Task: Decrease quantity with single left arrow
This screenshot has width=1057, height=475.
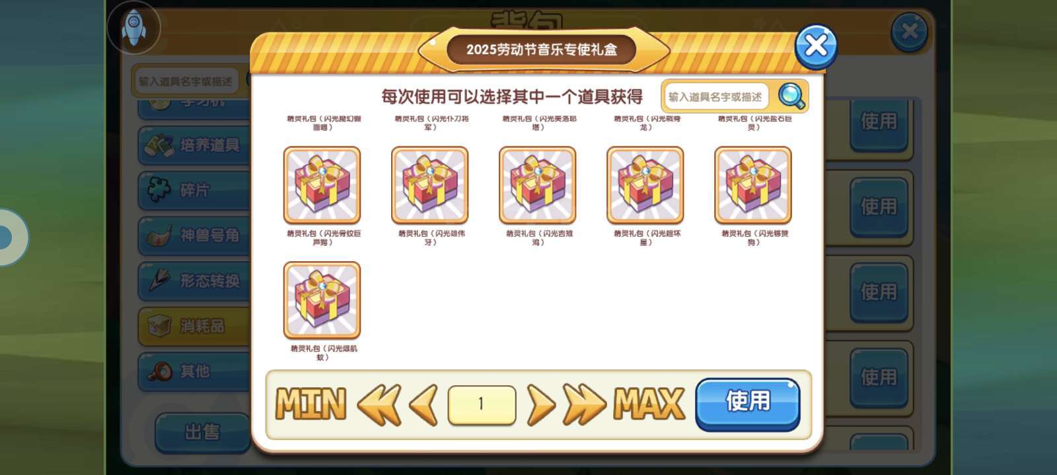Action: [x=423, y=404]
